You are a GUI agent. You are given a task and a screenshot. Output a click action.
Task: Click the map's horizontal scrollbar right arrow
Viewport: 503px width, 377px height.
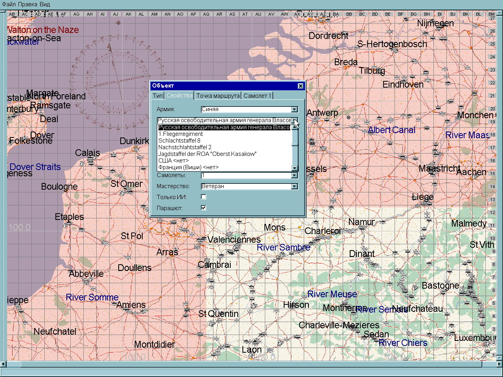click(499, 364)
